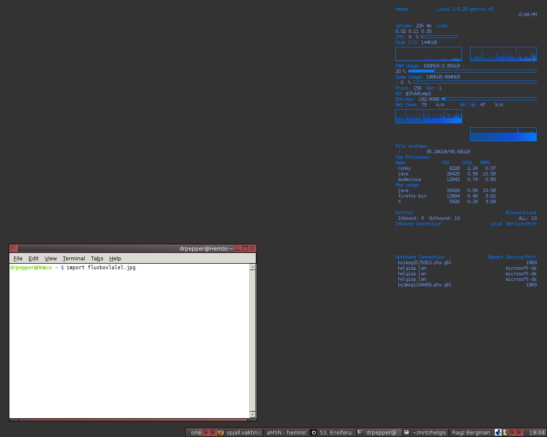Focus the Ragz Bergman taskbar window
547x437 pixels.
[471, 432]
